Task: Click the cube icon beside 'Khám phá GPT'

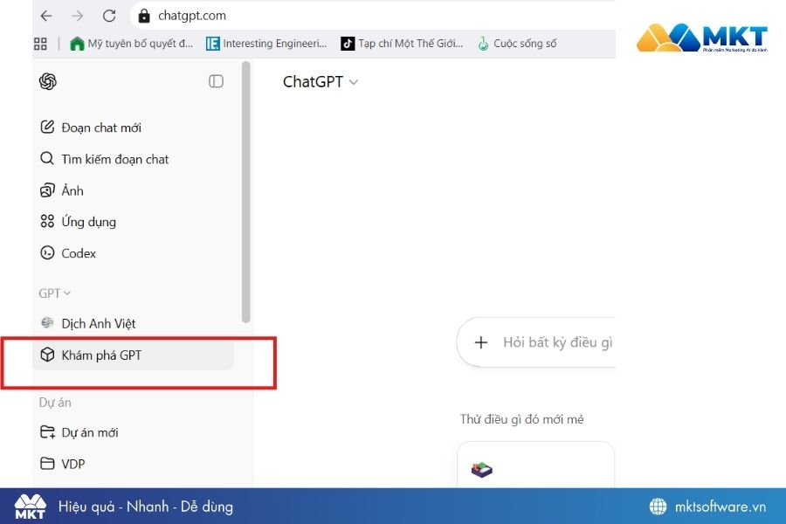Action: click(x=47, y=355)
